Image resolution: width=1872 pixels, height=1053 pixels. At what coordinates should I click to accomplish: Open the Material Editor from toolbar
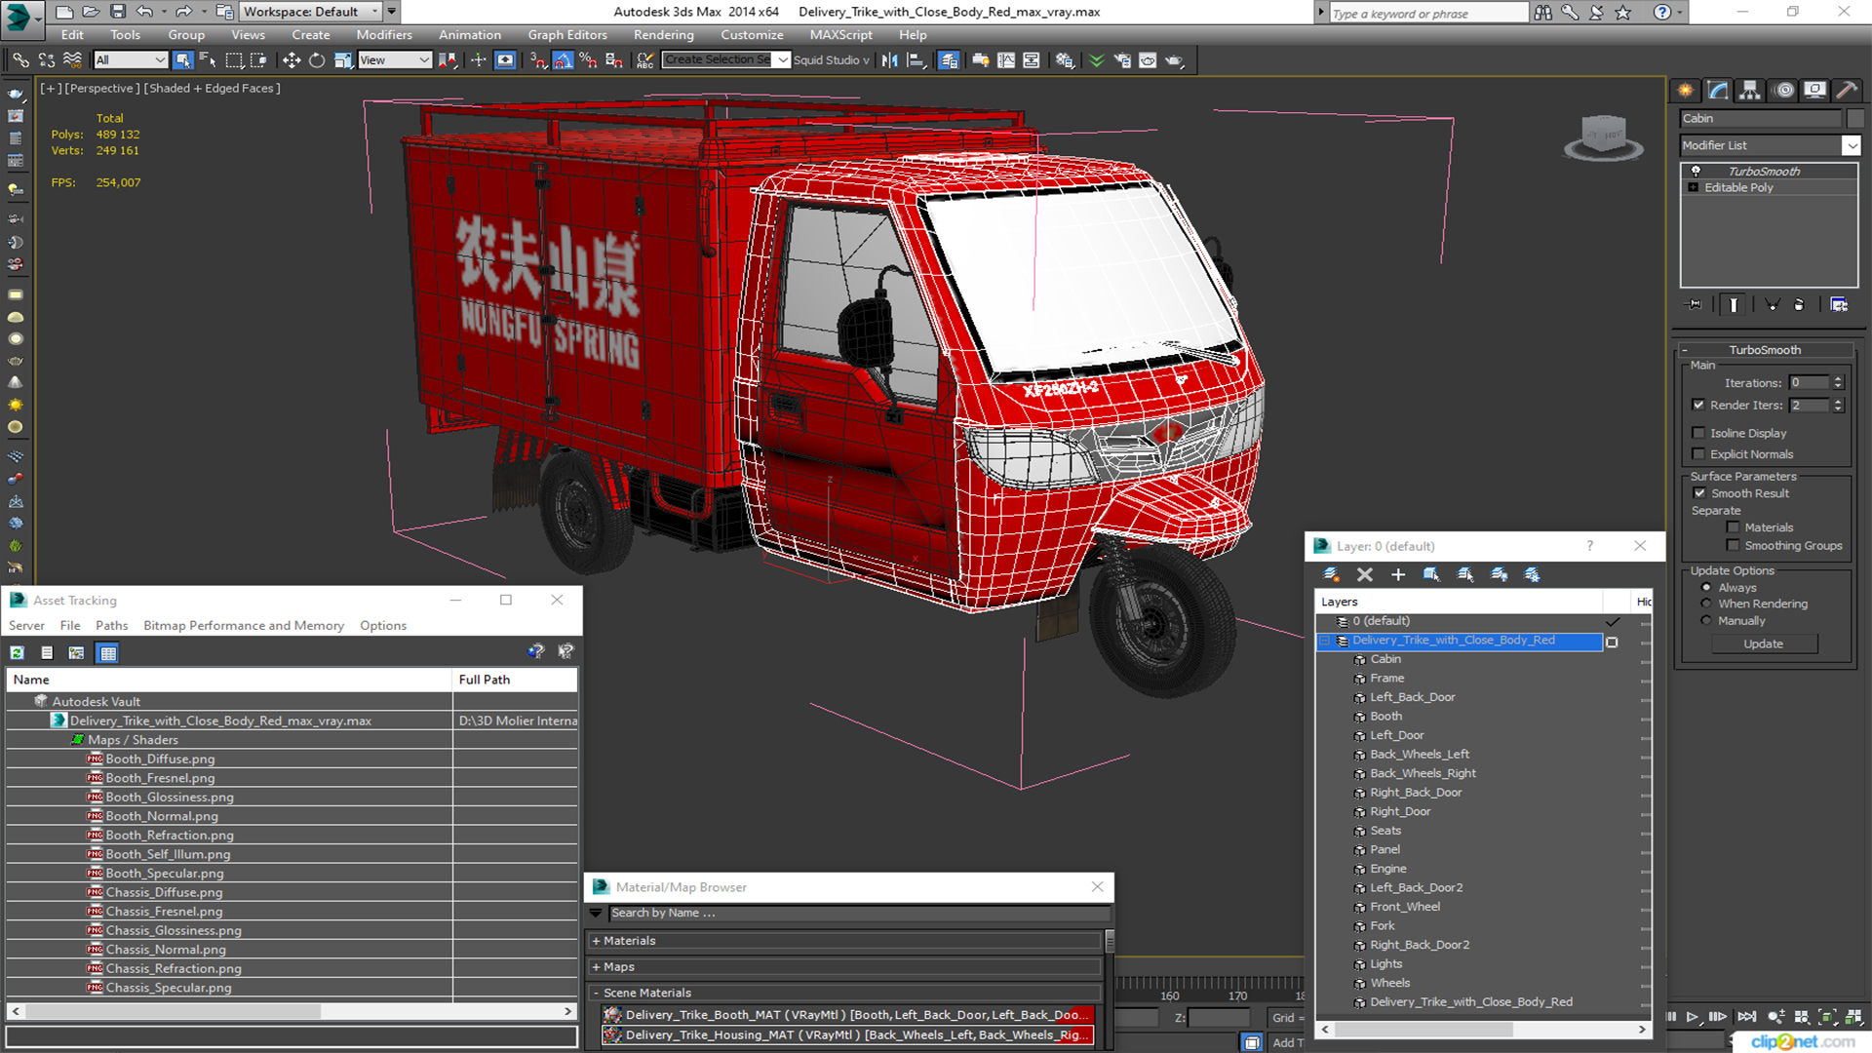click(1065, 60)
